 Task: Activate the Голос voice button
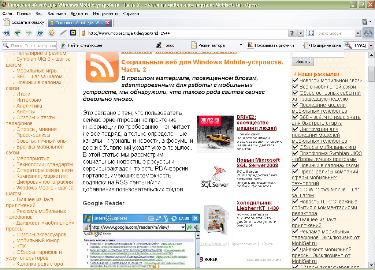(165, 45)
